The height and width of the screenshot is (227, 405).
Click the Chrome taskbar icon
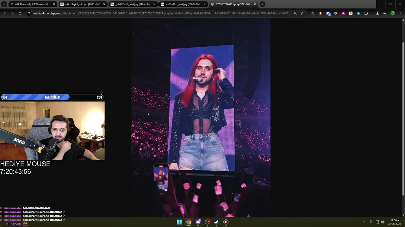(x=189, y=222)
